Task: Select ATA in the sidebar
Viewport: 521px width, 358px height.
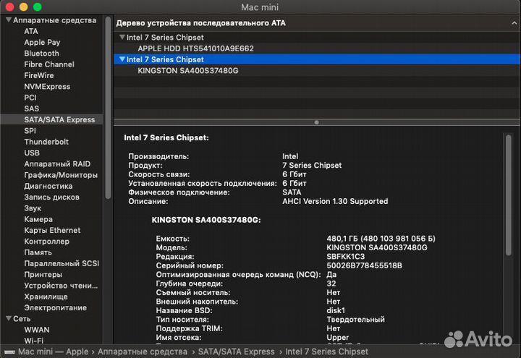Action: point(31,31)
